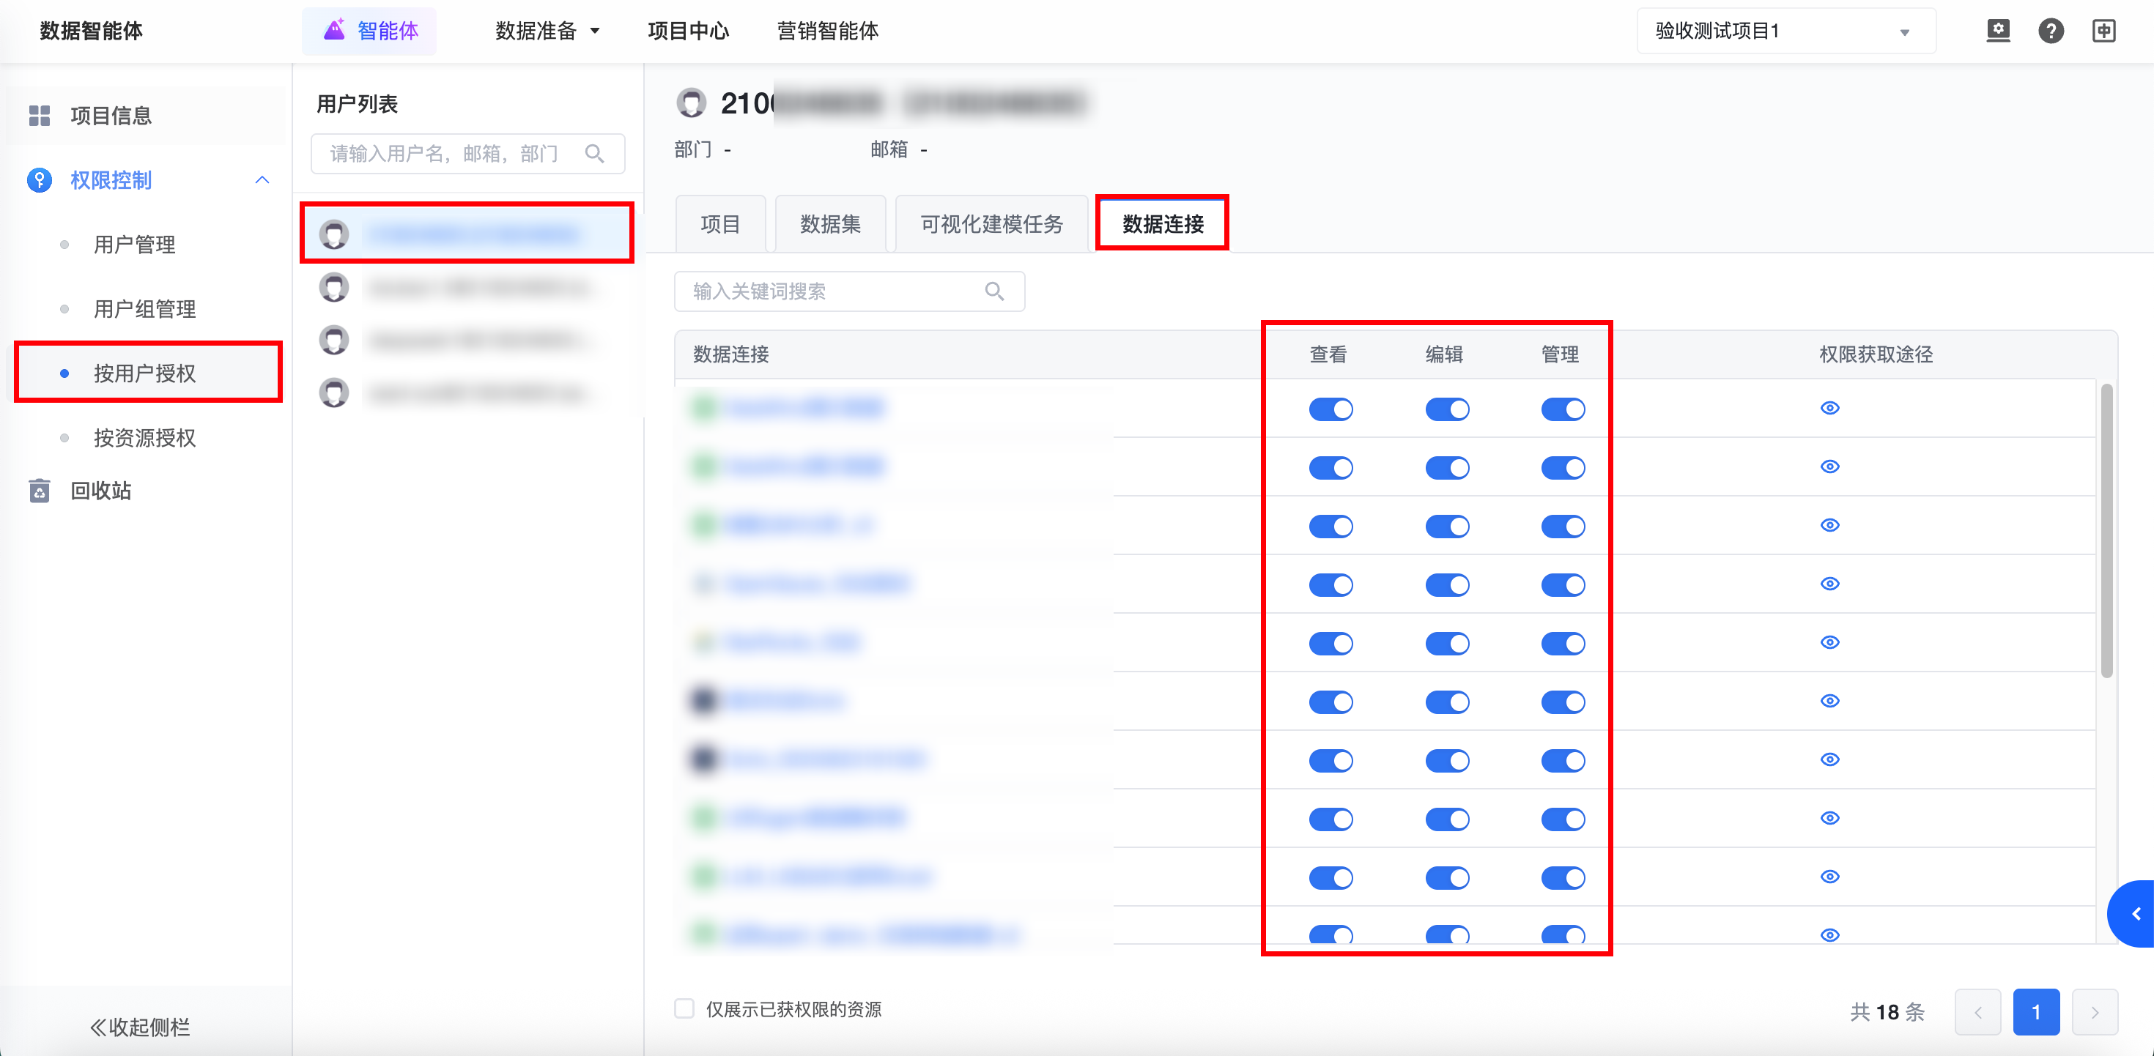Click the search icon in the user list box
The width and height of the screenshot is (2154, 1056).
[594, 154]
